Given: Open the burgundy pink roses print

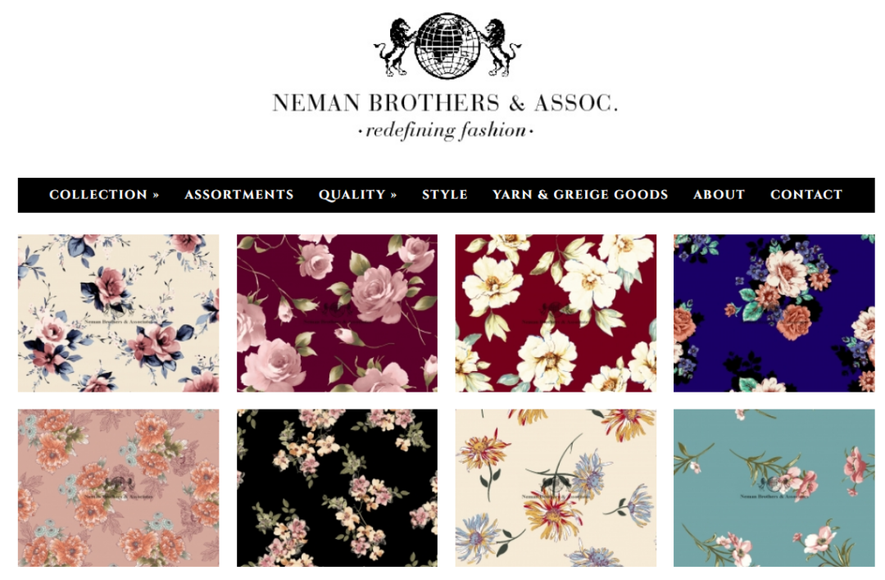Looking at the screenshot, I should [x=337, y=313].
